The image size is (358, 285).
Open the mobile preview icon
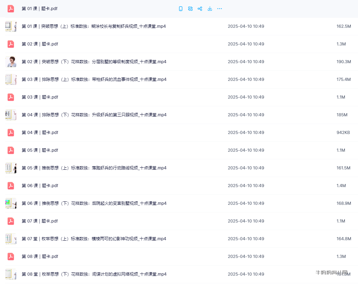click(x=180, y=8)
